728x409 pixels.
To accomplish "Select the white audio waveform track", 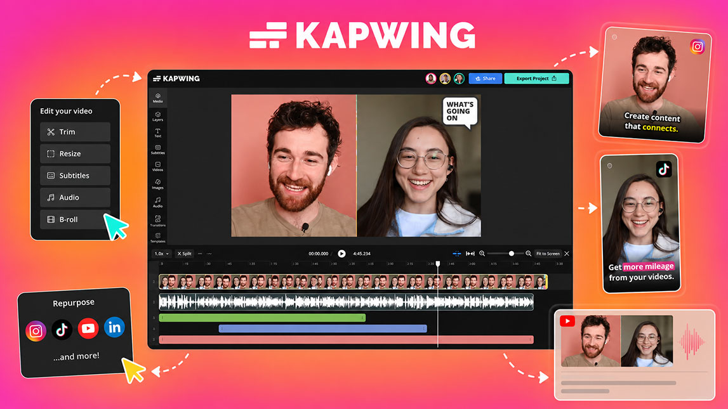I will (347, 302).
